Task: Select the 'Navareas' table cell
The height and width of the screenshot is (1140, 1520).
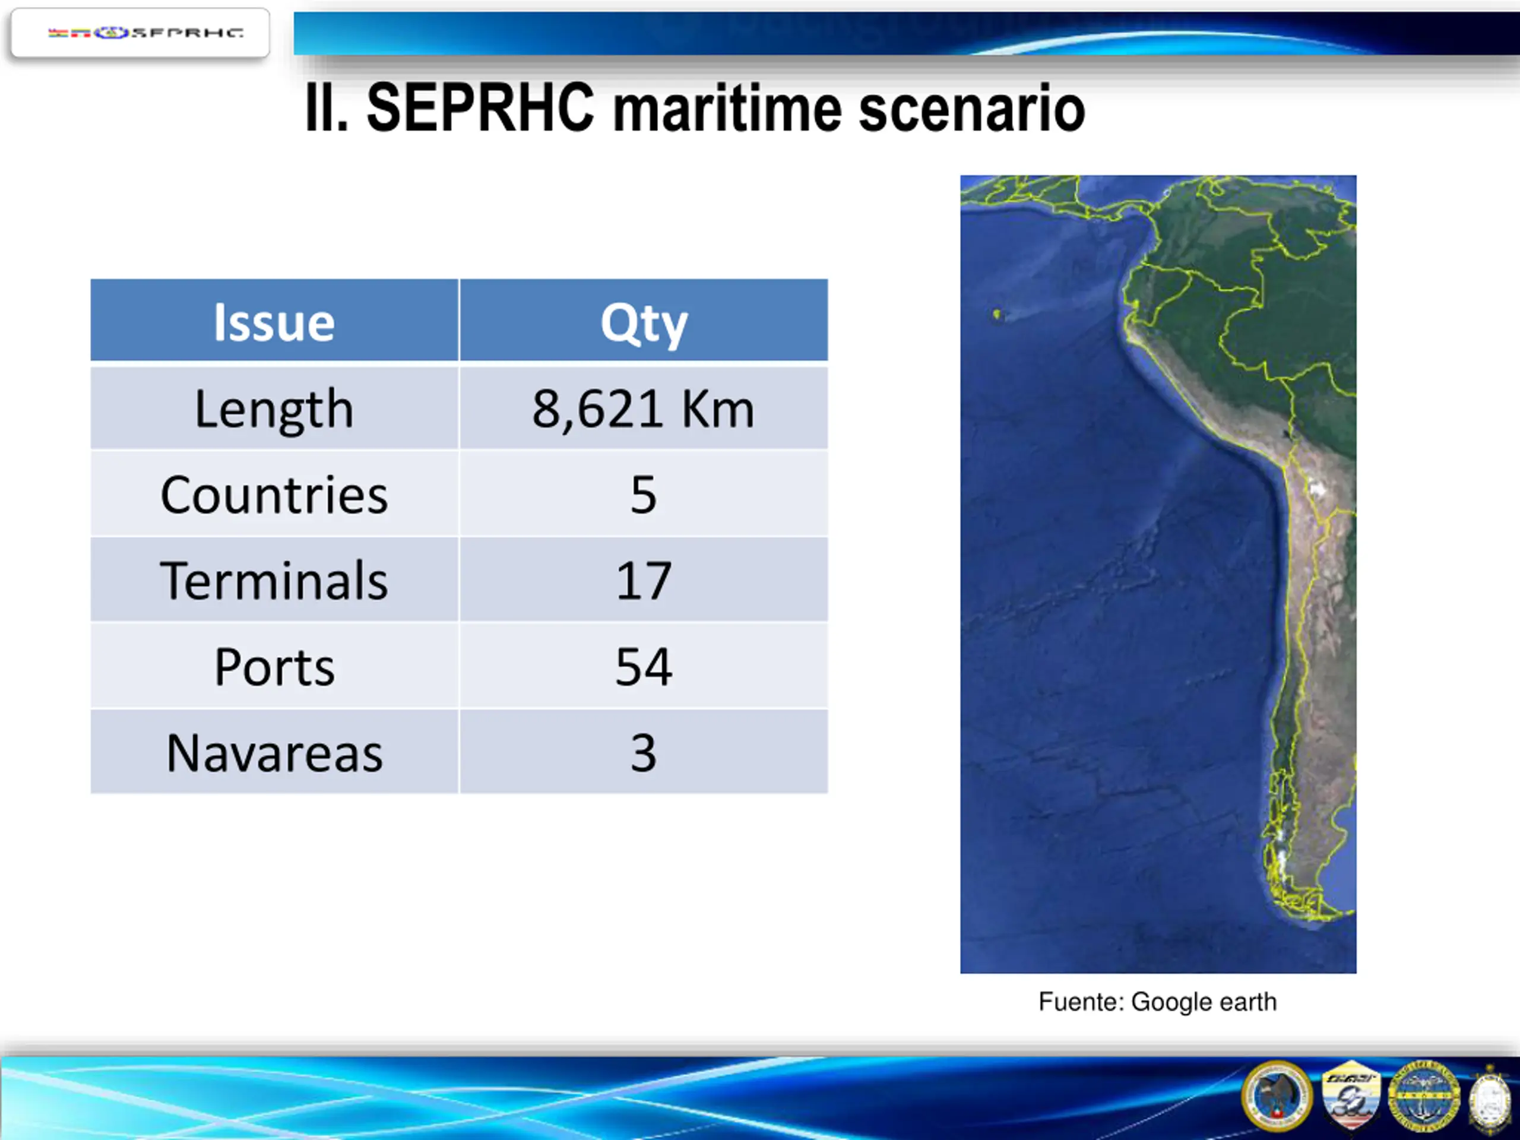Action: (x=274, y=752)
